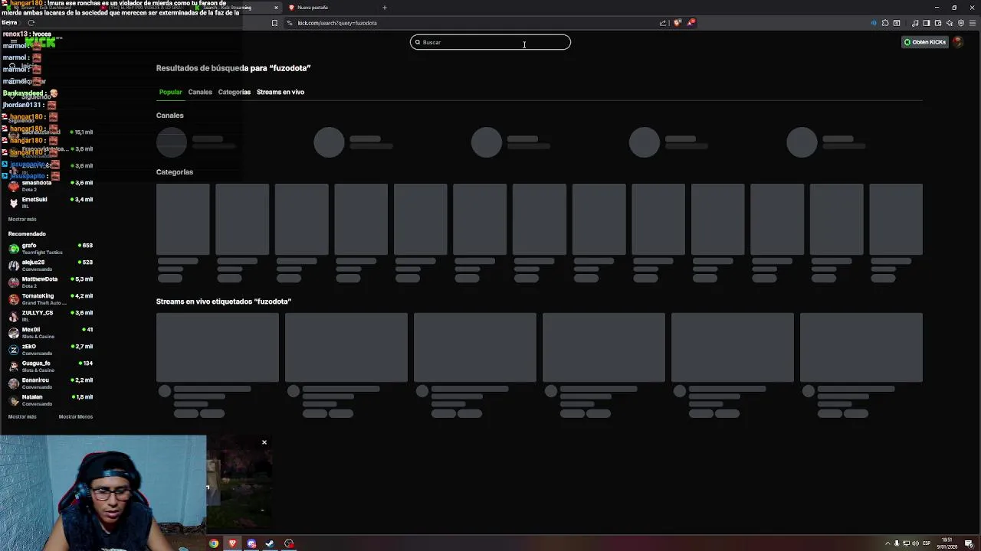Open the Streams en vivo tab

click(x=281, y=92)
